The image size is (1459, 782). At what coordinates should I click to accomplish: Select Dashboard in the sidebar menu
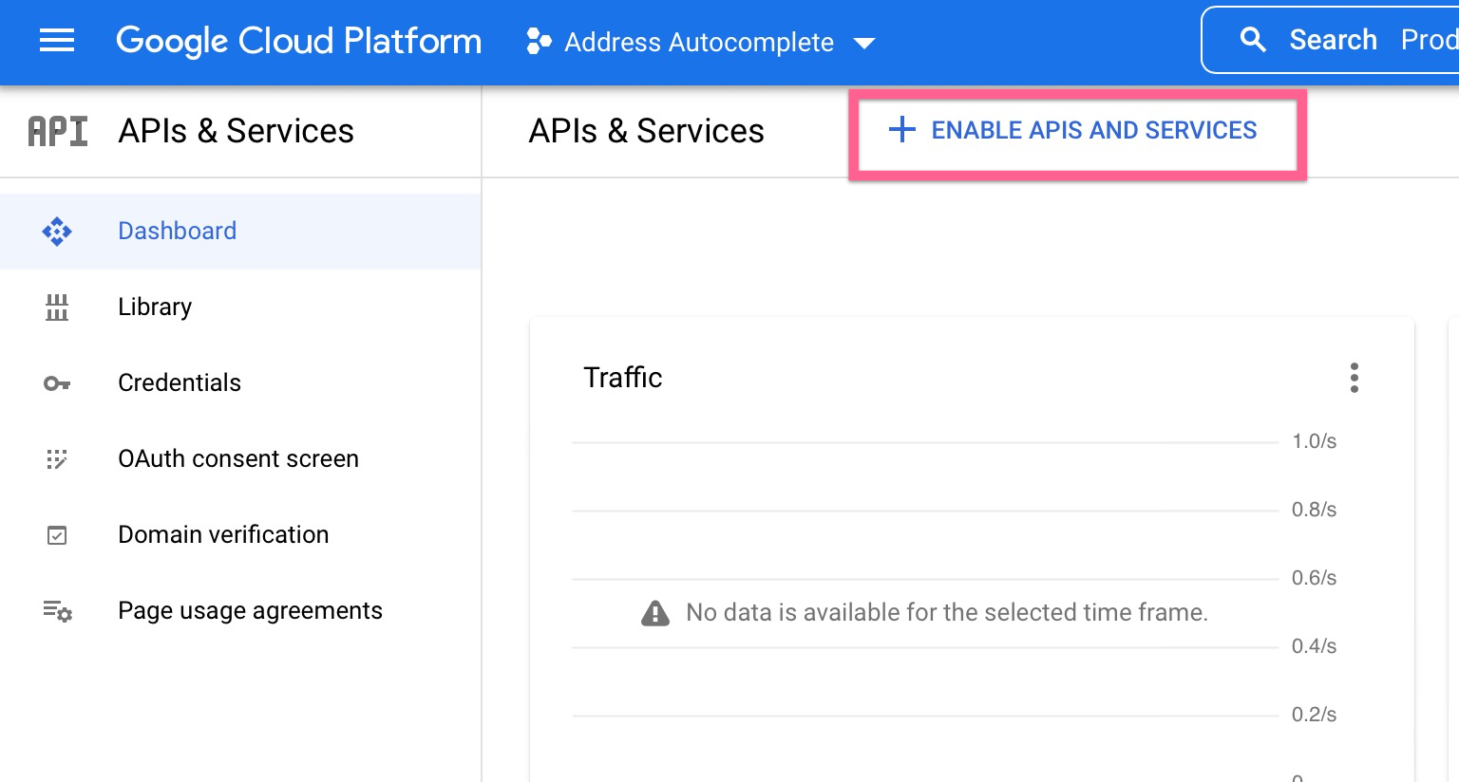click(x=177, y=231)
